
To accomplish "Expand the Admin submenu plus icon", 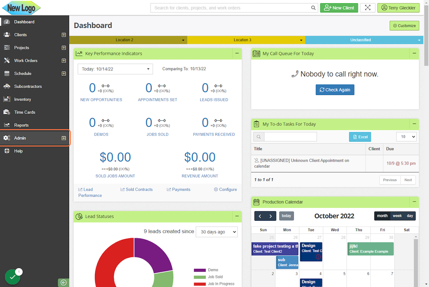I will point(64,138).
